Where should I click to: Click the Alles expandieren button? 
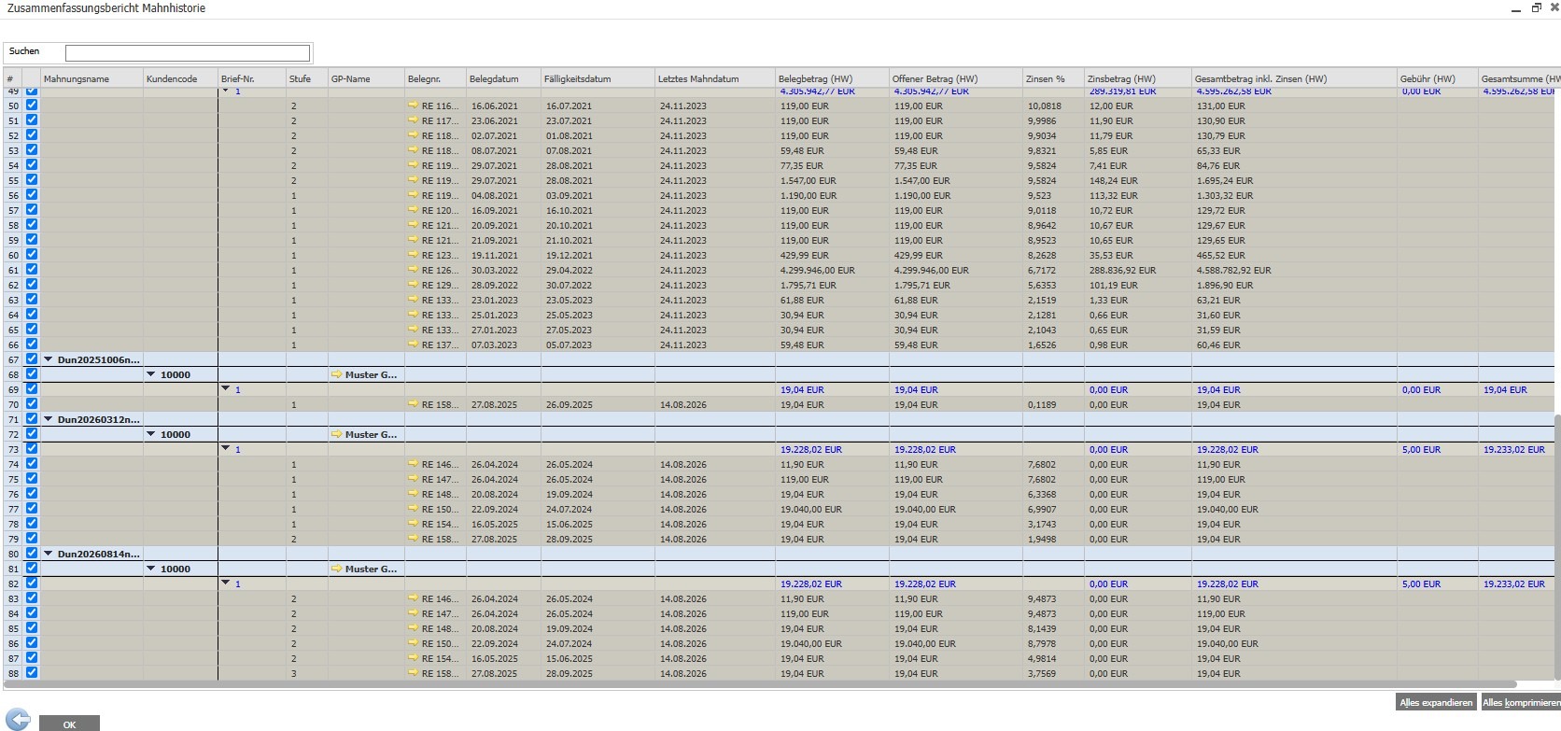(x=1436, y=702)
